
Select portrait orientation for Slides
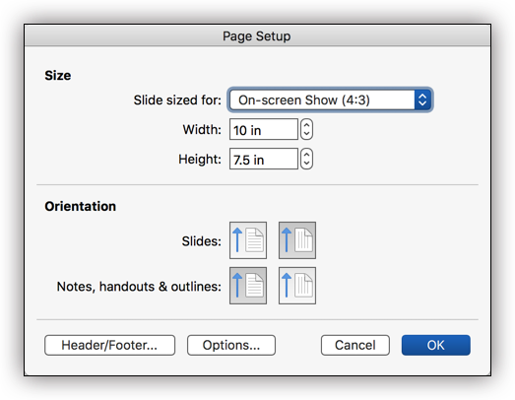coord(248,240)
